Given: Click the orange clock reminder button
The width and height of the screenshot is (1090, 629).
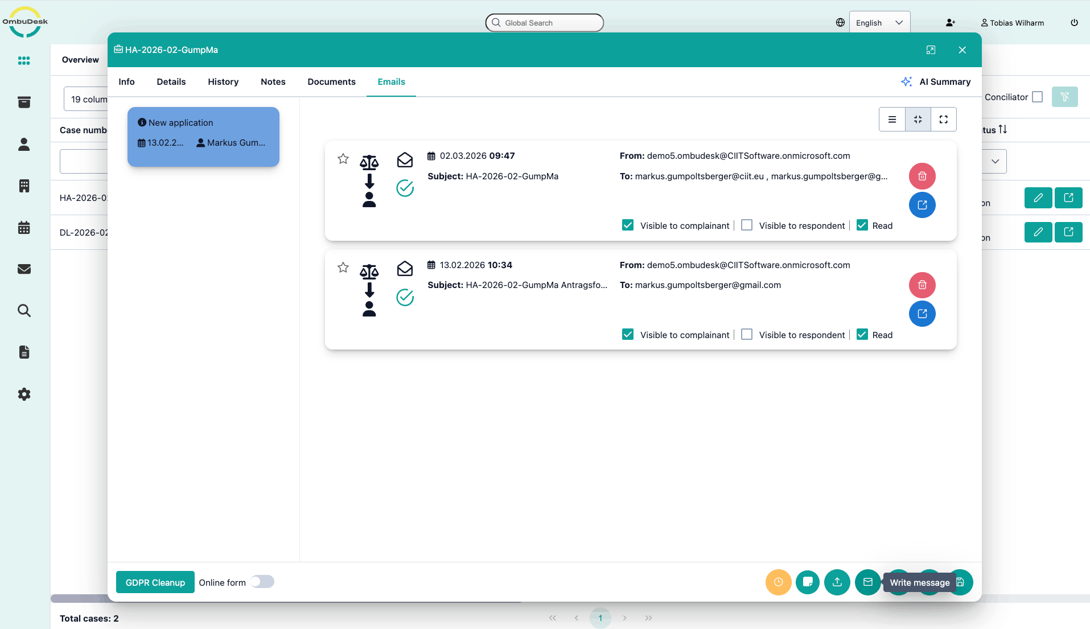Looking at the screenshot, I should pyautogui.click(x=778, y=582).
